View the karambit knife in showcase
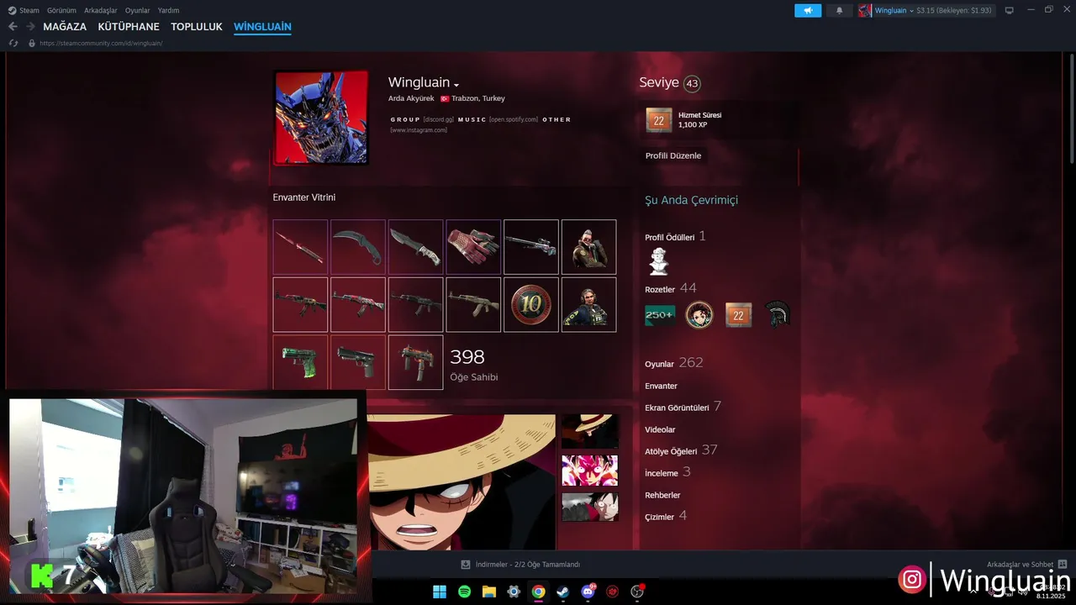 358,247
